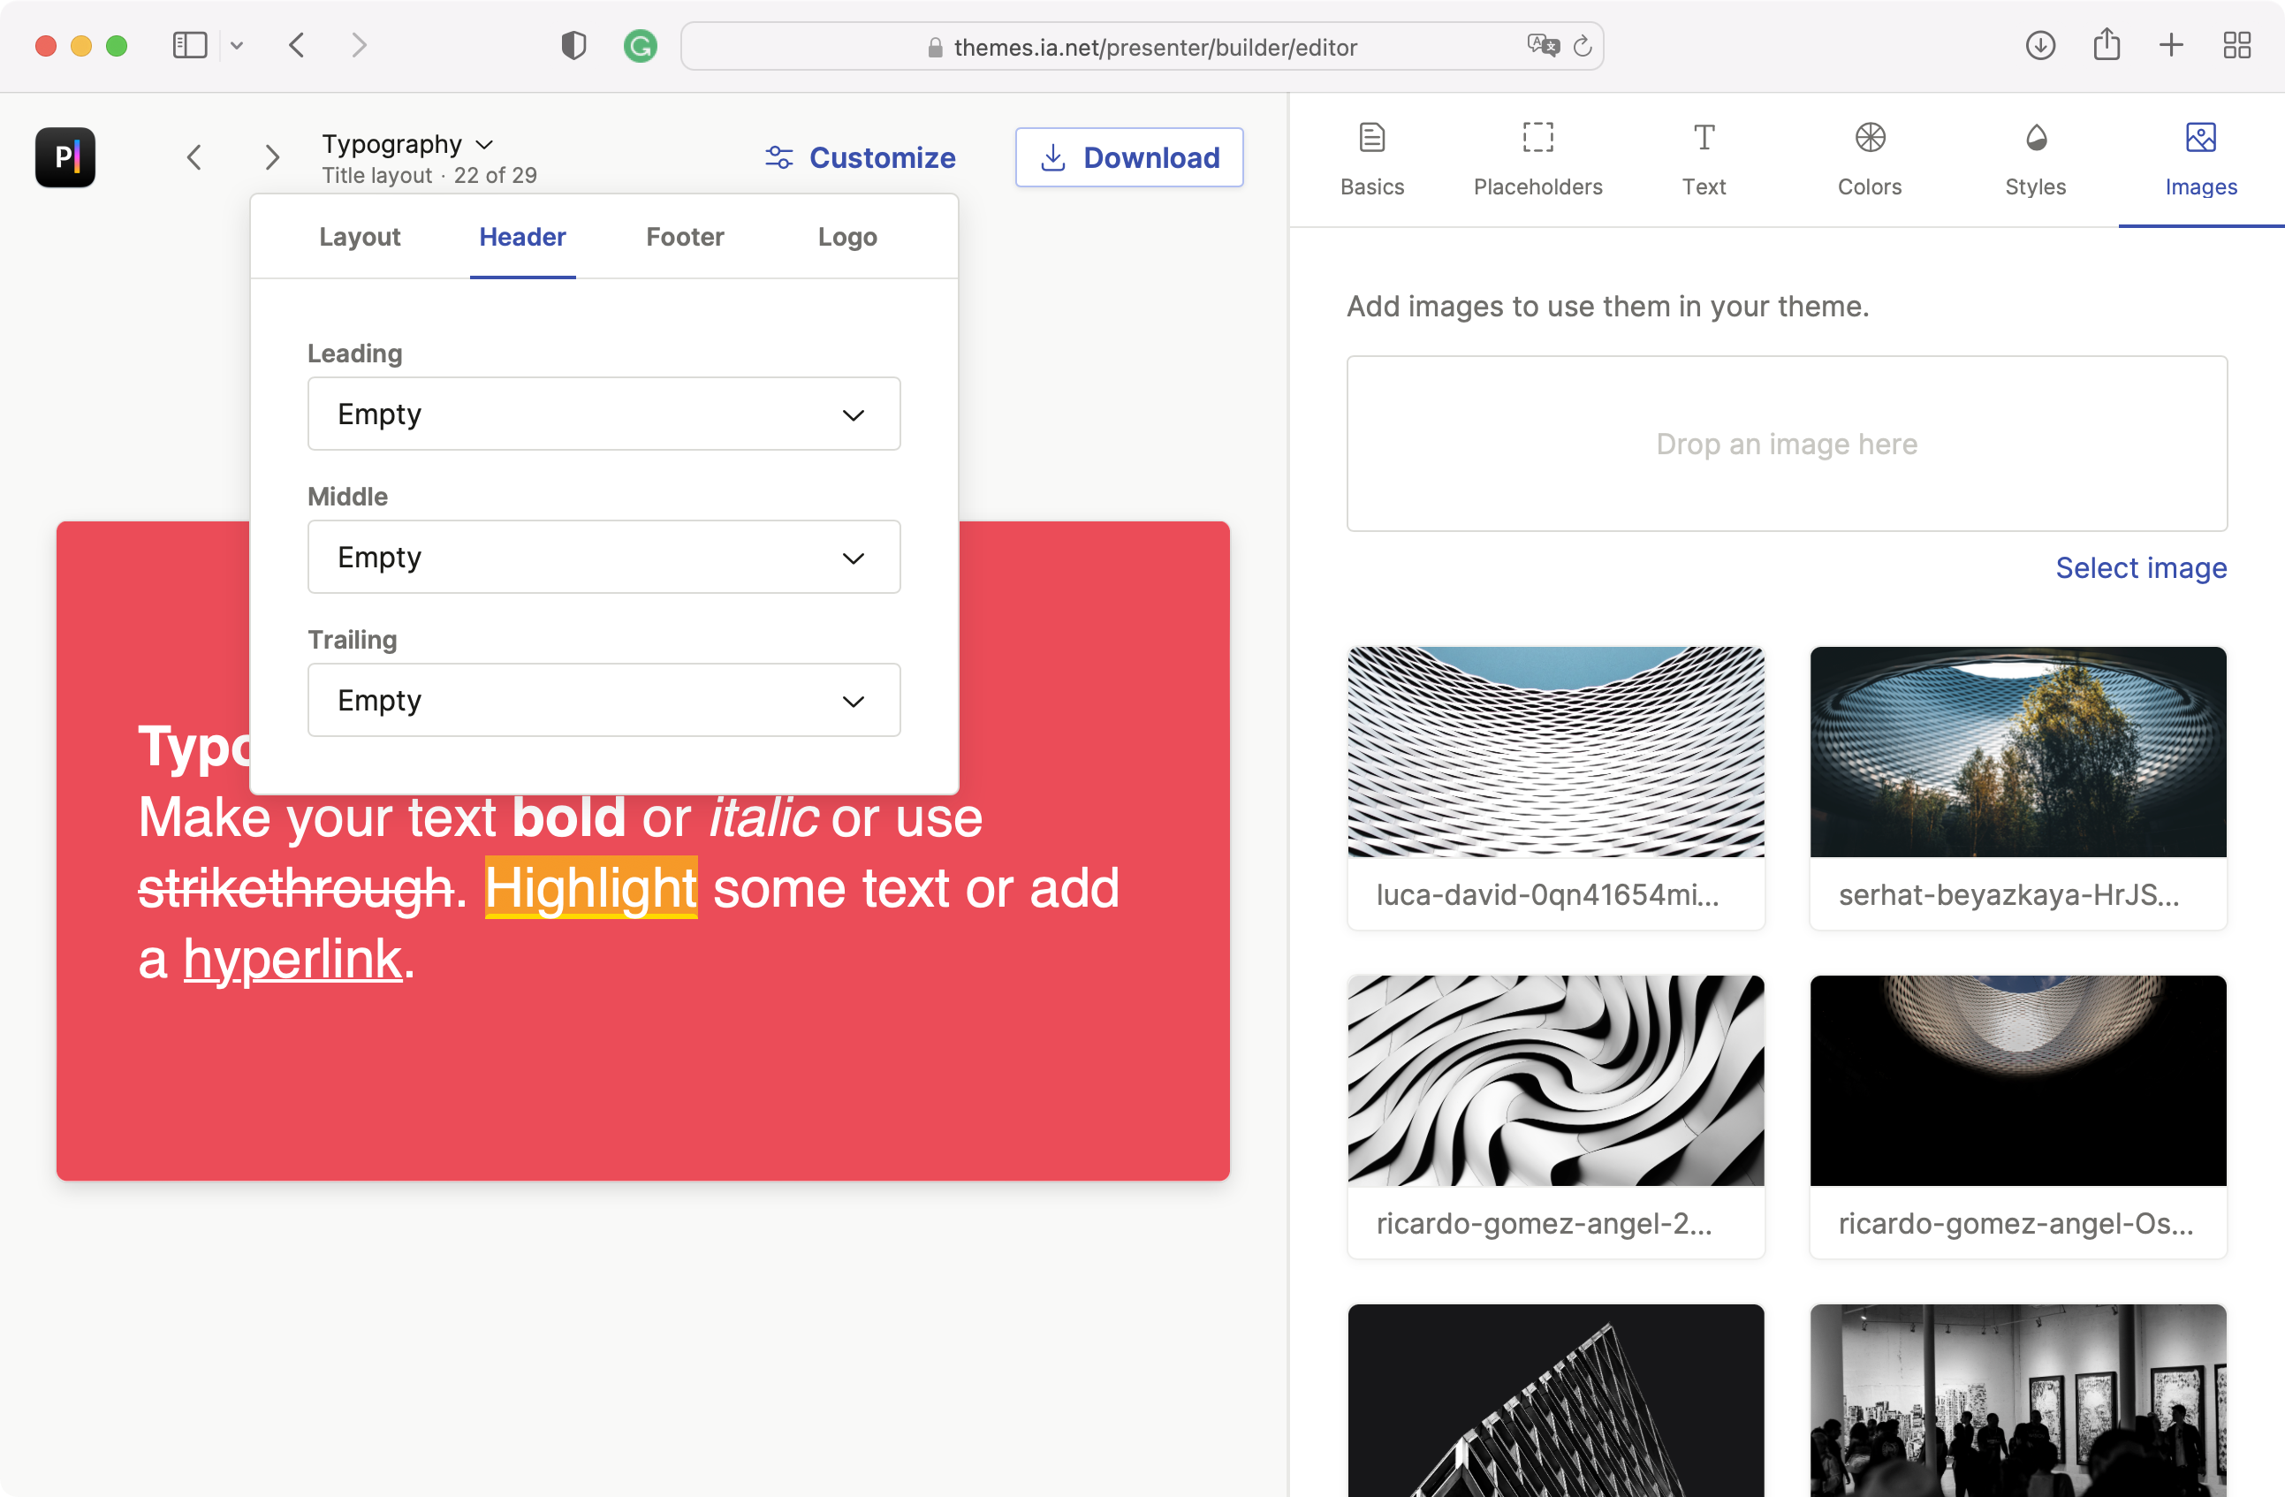Click the Grammarly extension icon
Viewport: 2285px width, 1497px height.
[641, 45]
